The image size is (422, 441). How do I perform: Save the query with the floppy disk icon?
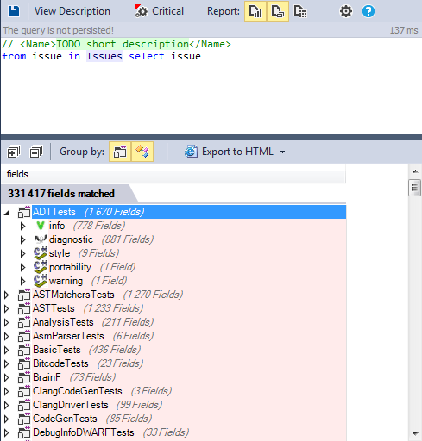pos(13,11)
